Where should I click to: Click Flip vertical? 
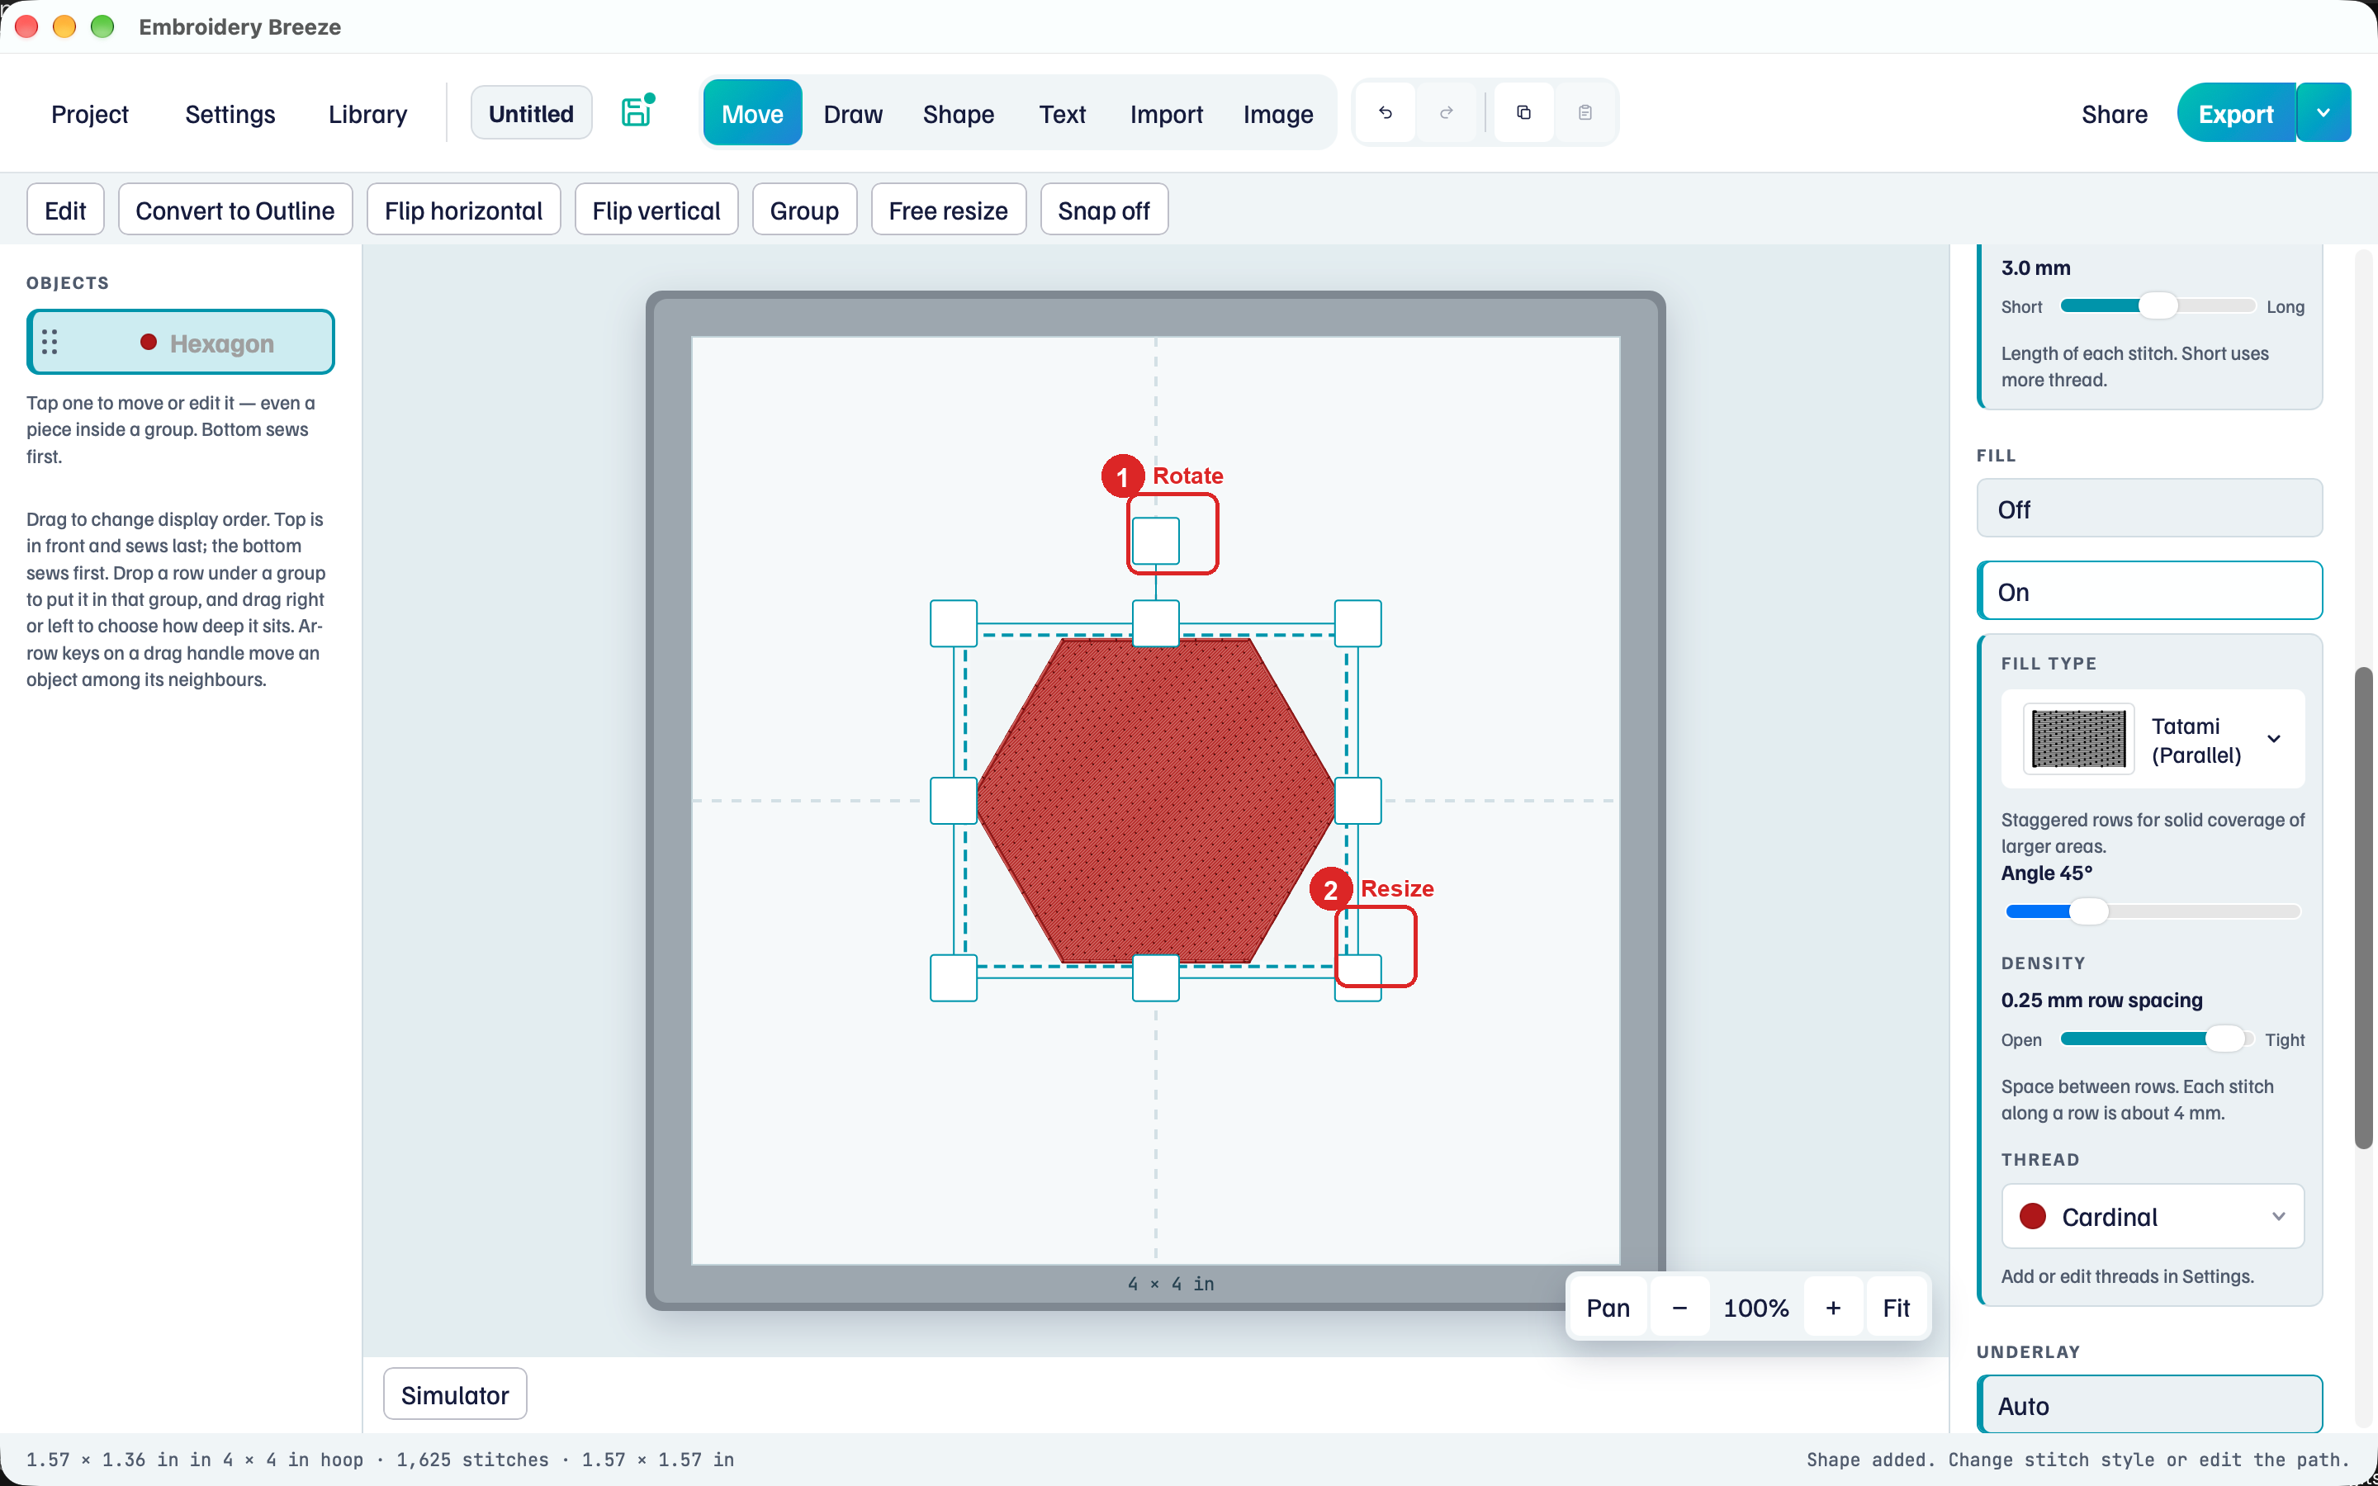[656, 210]
